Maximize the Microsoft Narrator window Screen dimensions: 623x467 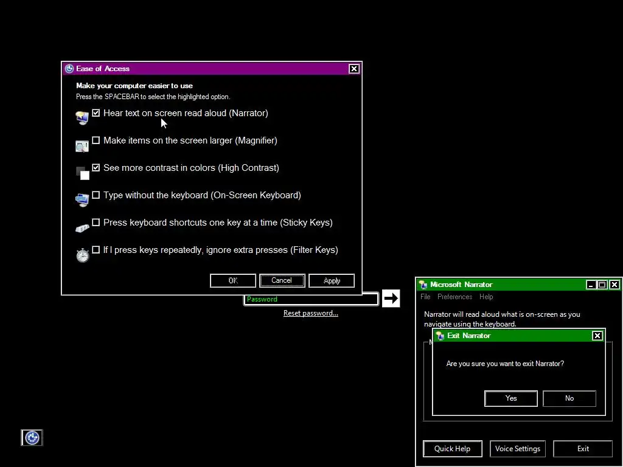pos(602,285)
